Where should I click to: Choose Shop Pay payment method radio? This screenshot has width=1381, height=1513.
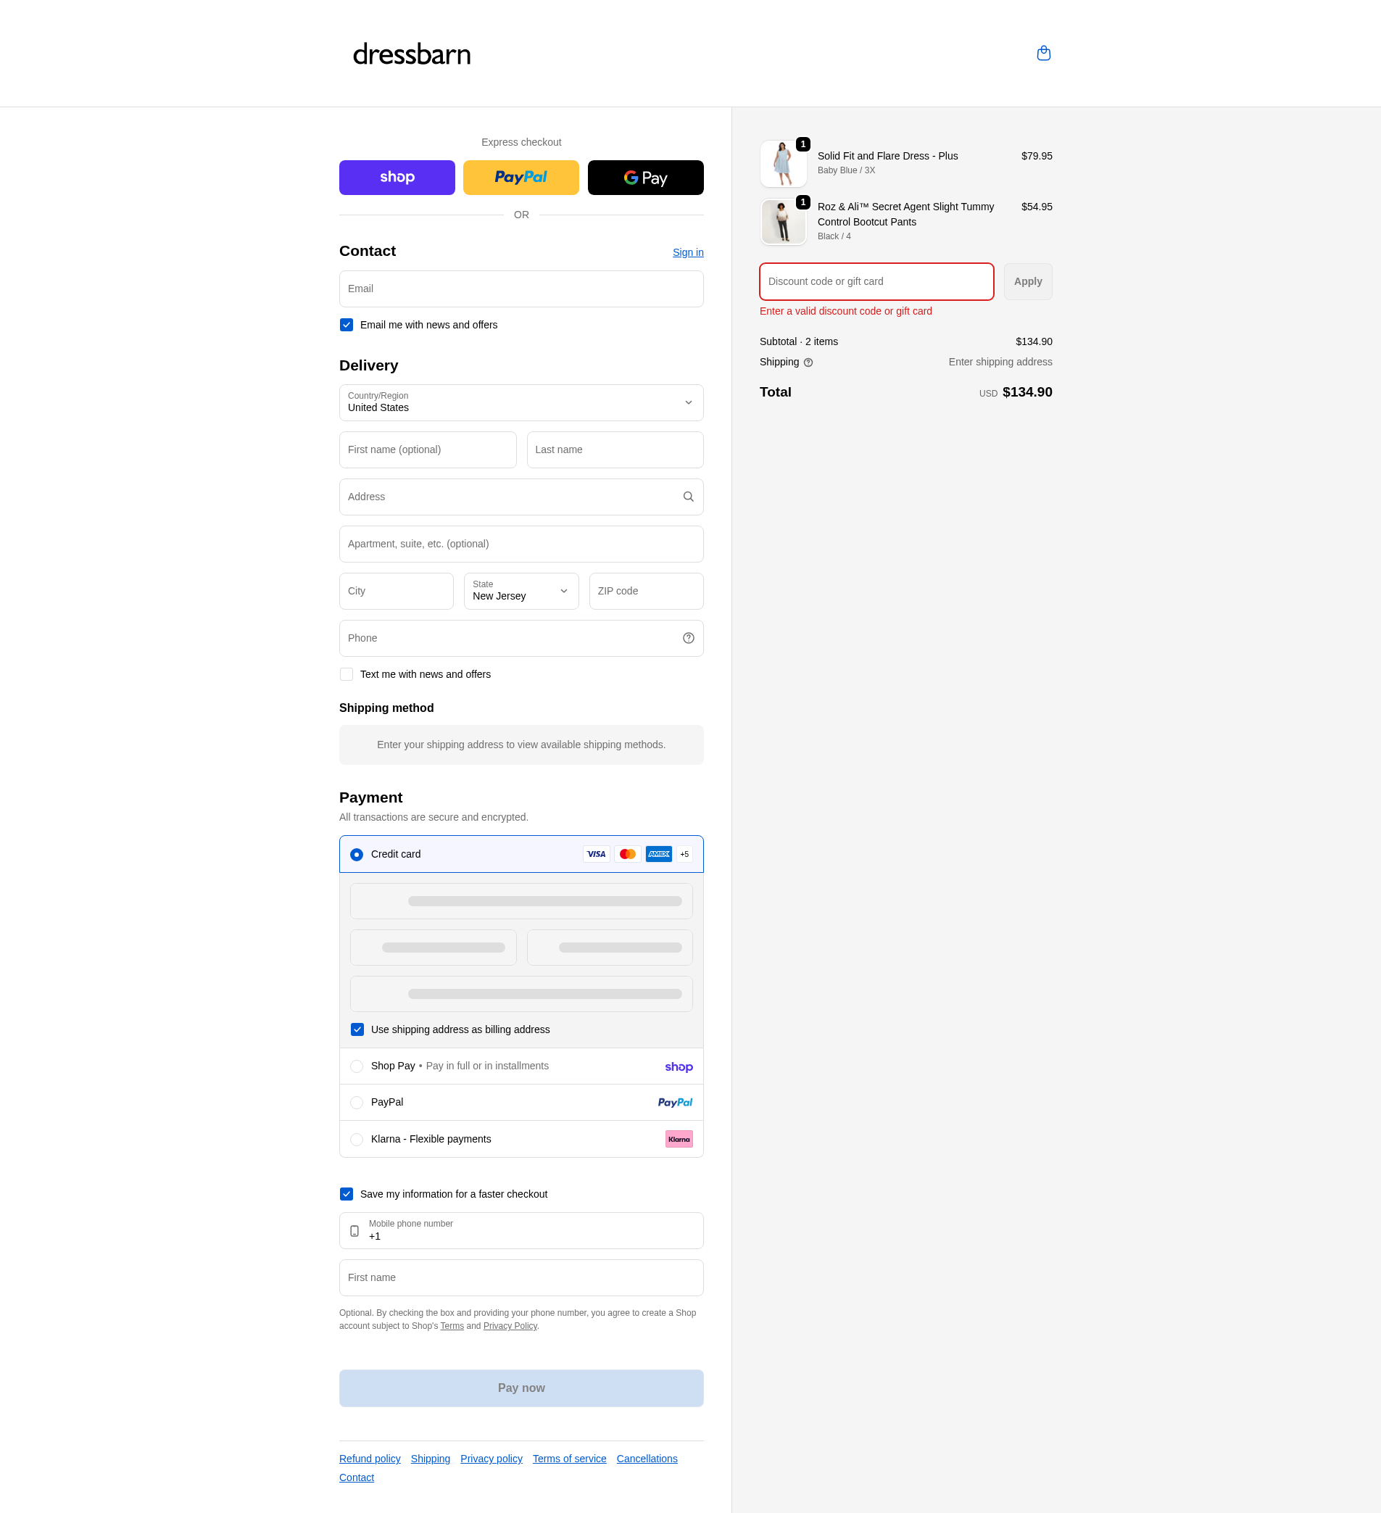click(357, 1066)
